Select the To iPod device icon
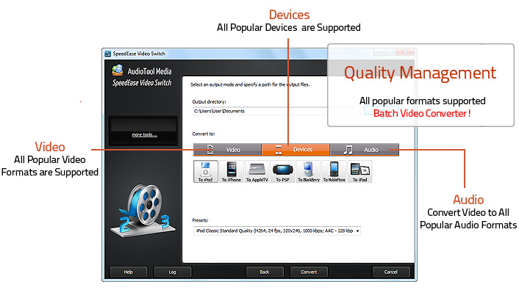This screenshot has height=290, width=519. click(x=206, y=171)
